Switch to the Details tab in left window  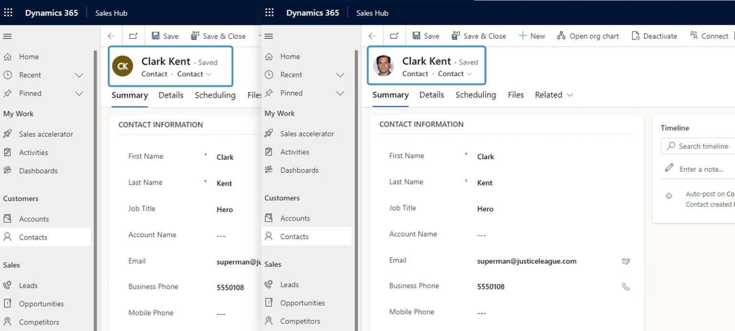pyautogui.click(x=171, y=95)
